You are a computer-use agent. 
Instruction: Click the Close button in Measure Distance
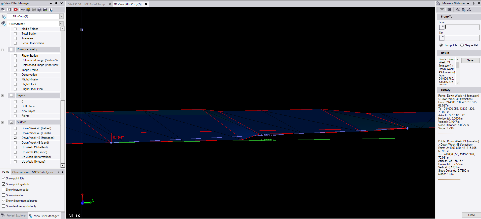tap(471, 215)
